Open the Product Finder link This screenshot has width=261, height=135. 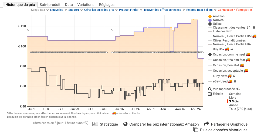coord(129,10)
